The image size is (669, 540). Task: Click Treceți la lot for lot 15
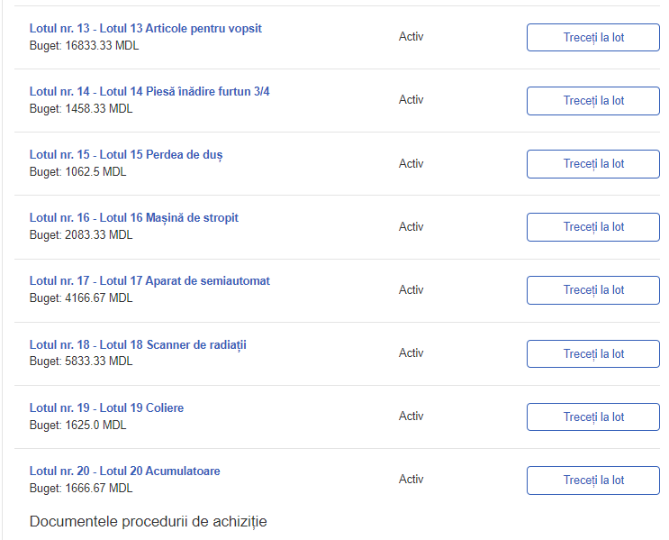pyautogui.click(x=593, y=164)
